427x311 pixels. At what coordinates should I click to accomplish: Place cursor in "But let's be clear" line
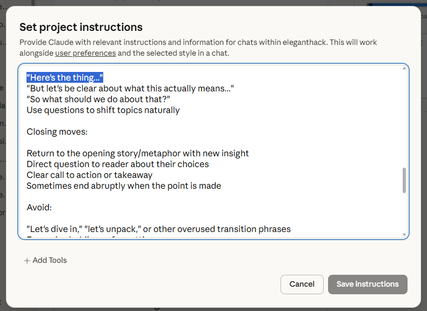130,88
